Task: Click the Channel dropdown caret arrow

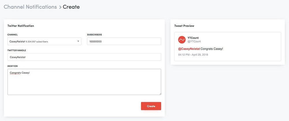Action: pos(78,41)
